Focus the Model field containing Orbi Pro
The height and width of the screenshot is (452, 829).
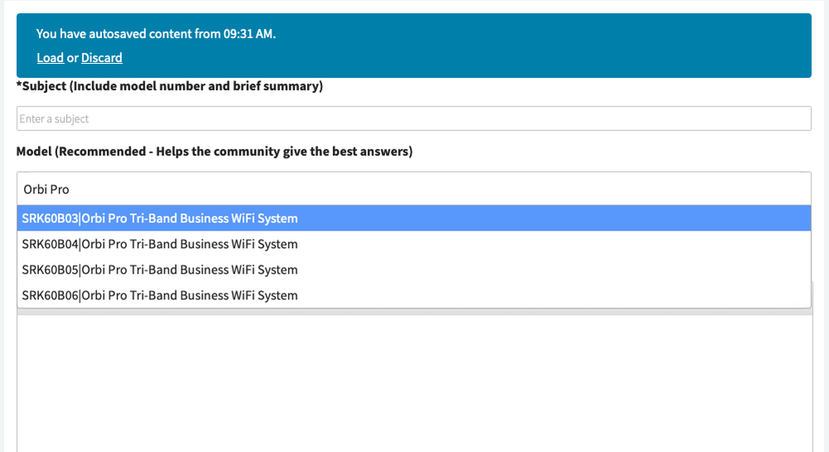coord(414,189)
